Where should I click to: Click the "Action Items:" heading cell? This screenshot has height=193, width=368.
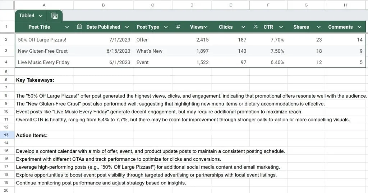click(x=44, y=135)
